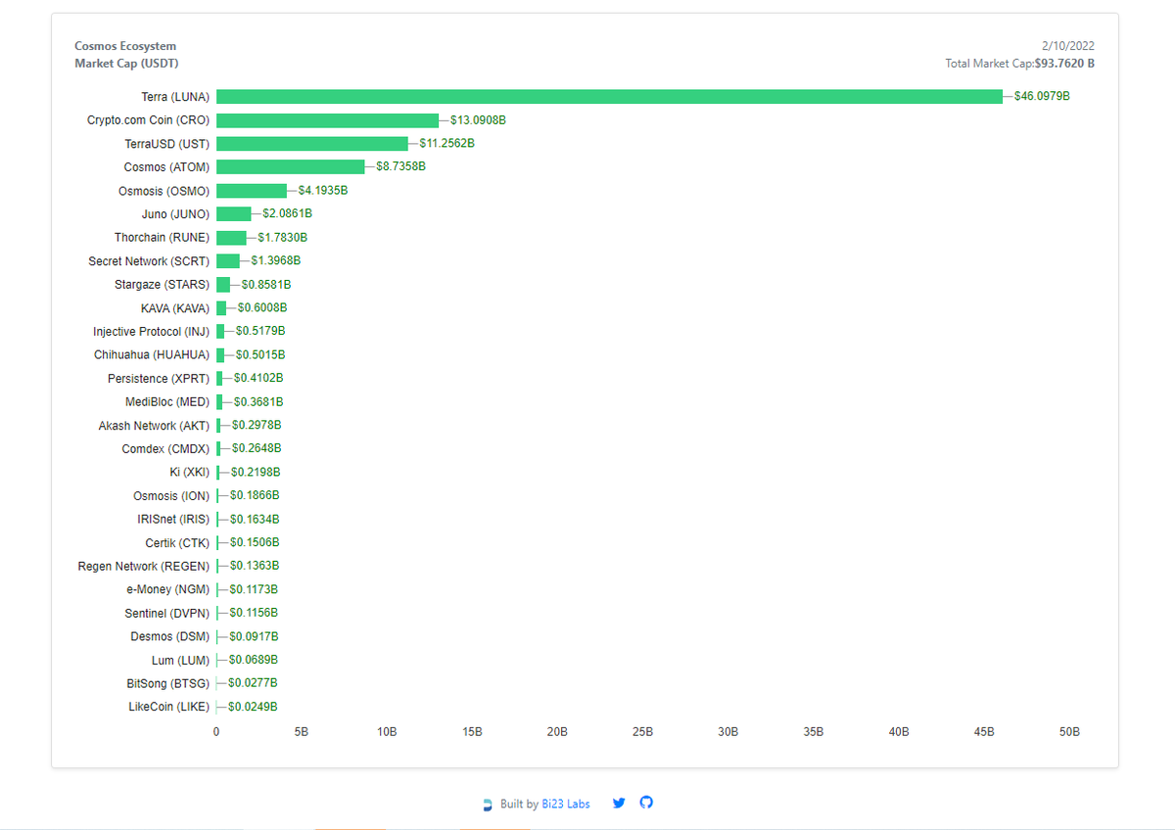
Task: Open the GitHub icon in footer
Action: point(646,803)
